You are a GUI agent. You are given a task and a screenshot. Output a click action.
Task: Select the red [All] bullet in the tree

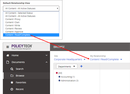[57, 73]
